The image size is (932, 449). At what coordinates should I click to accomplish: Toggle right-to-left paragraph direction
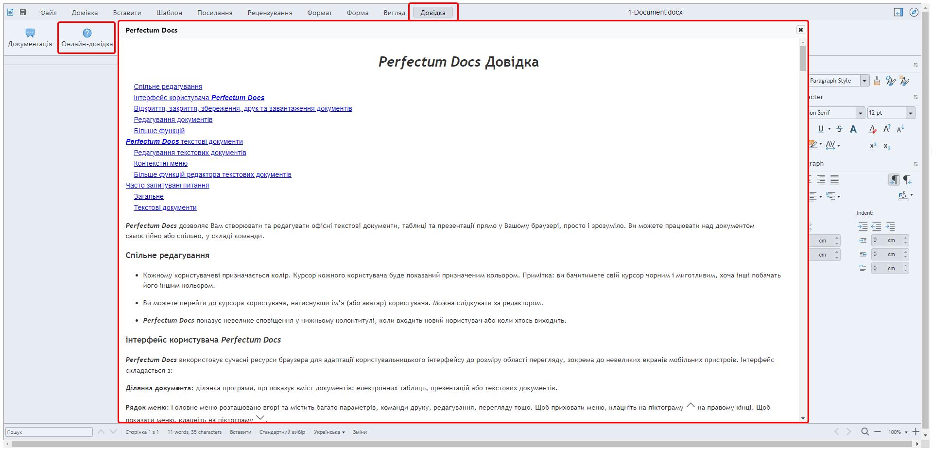(907, 180)
